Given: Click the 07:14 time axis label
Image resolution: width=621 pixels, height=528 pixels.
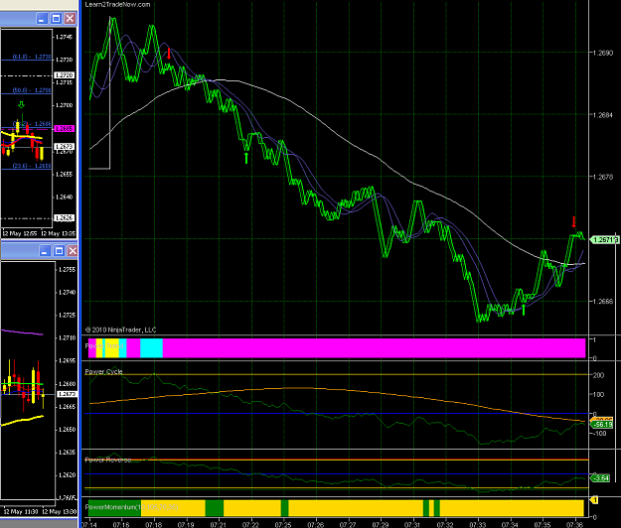Looking at the screenshot, I should [89, 525].
